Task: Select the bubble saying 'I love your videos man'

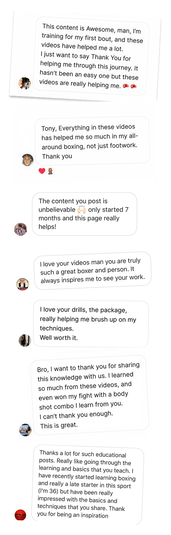Action: click(x=92, y=271)
